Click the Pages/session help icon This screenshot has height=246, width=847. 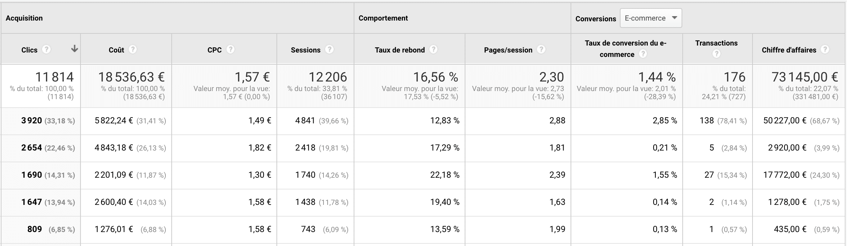click(x=541, y=50)
